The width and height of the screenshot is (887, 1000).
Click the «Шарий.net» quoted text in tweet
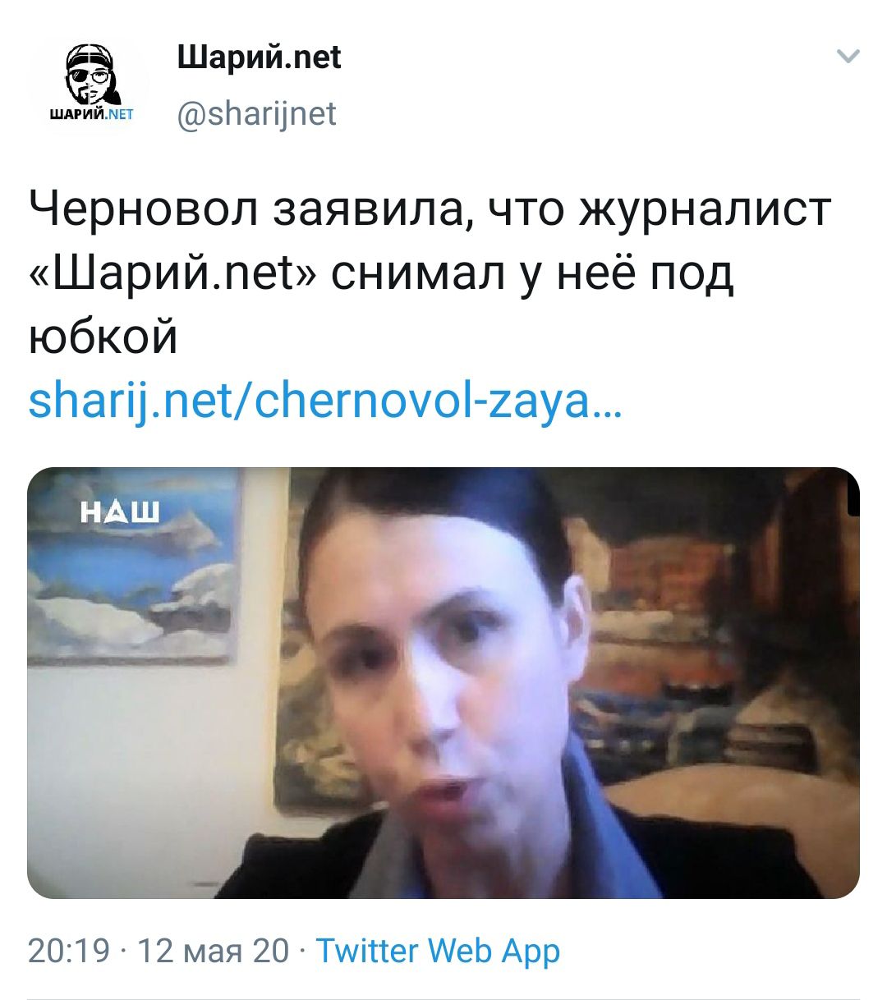171,273
